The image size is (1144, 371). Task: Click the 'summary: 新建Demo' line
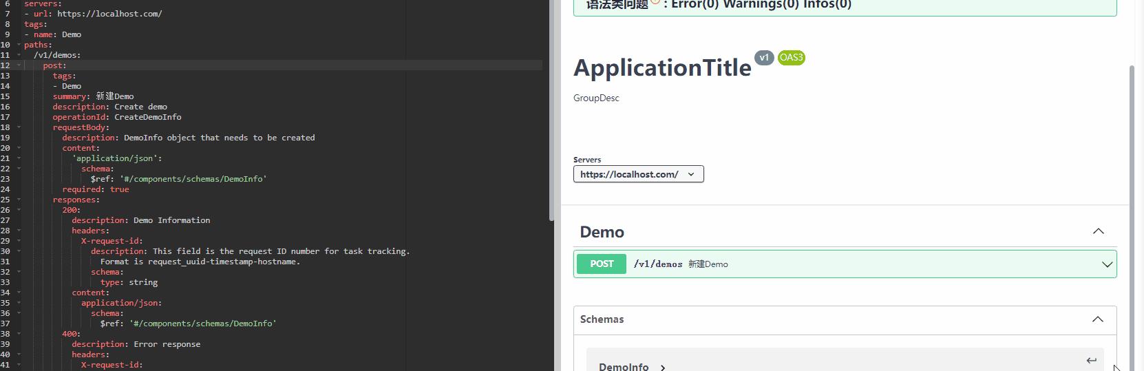point(93,96)
